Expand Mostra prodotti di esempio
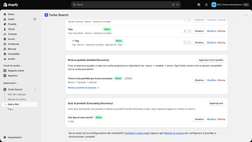Viewport: 252px width, 142px height. pos(83,88)
